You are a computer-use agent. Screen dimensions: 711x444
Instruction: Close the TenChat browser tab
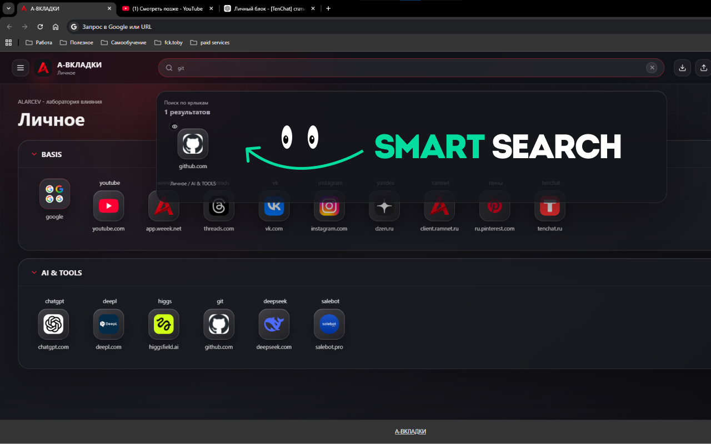coord(313,8)
